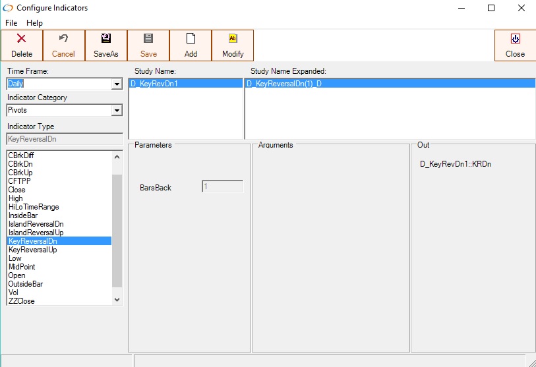Click the Delete toolbar icon
This screenshot has width=536, height=367.
[21, 39]
